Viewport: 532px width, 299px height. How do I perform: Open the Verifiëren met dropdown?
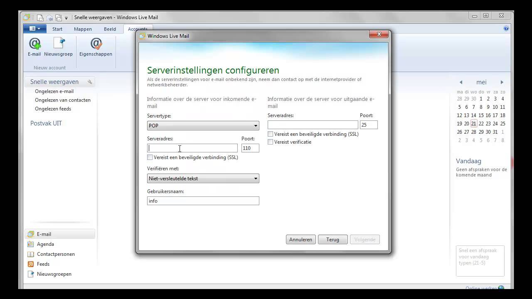pos(203,179)
